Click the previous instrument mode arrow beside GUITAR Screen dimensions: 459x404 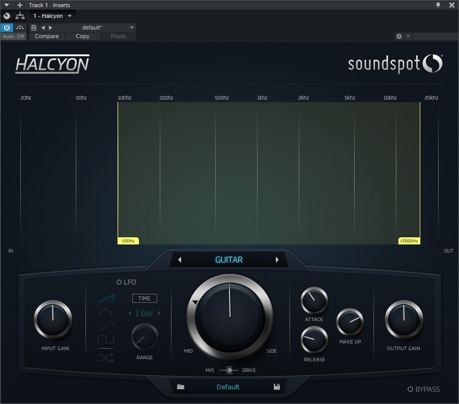point(180,260)
